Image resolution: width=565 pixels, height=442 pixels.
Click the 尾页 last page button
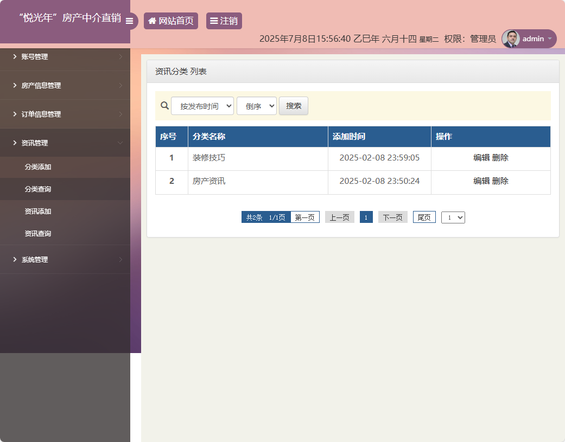[x=424, y=217]
